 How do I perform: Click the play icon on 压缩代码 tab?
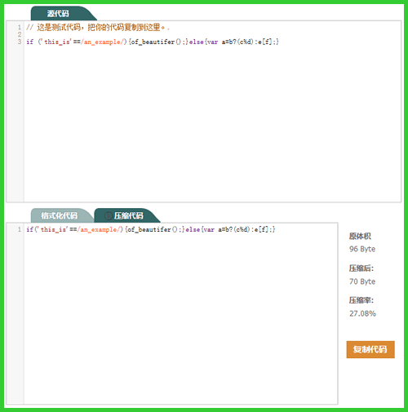108,216
